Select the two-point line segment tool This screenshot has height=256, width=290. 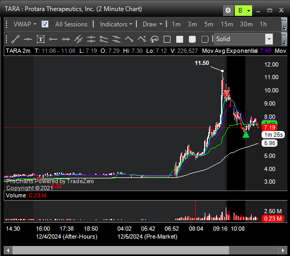[x=66, y=39]
